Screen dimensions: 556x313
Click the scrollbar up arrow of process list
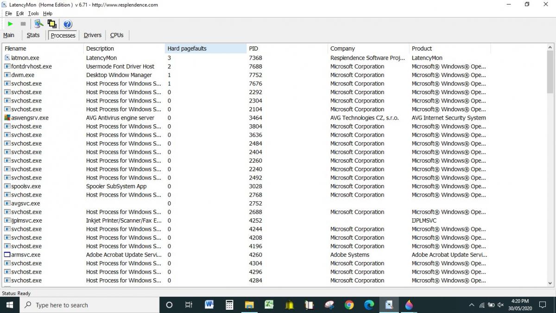coord(550,47)
